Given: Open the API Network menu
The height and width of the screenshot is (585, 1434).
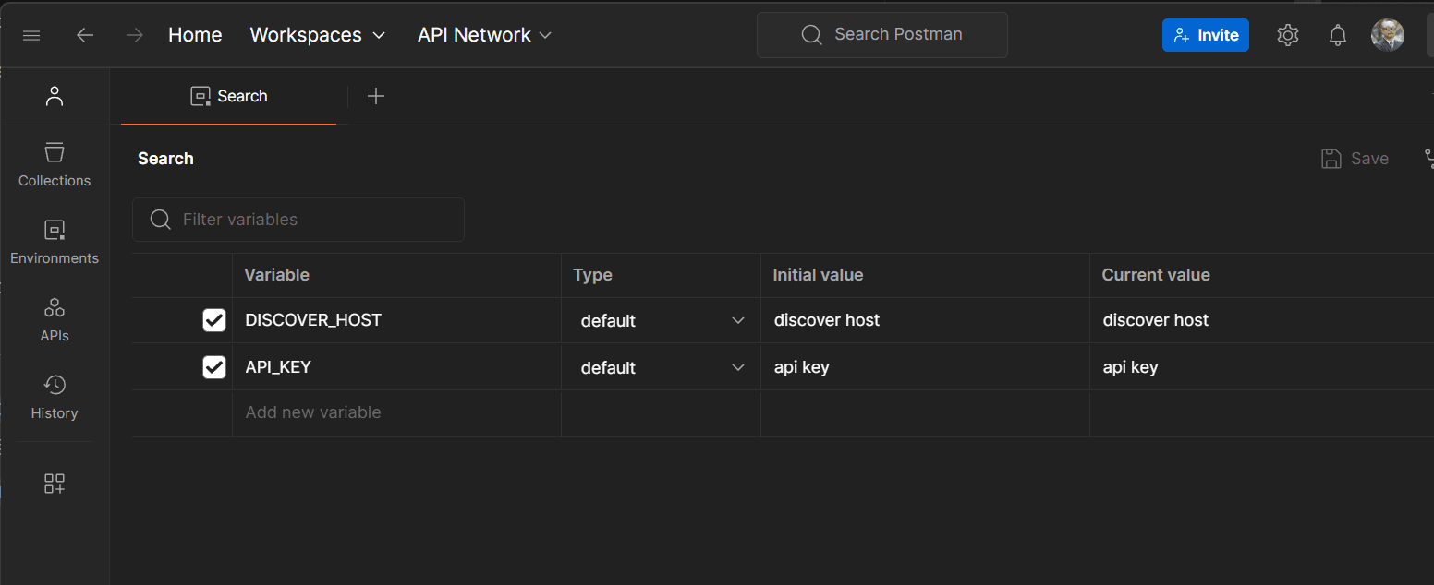Looking at the screenshot, I should click(x=484, y=35).
